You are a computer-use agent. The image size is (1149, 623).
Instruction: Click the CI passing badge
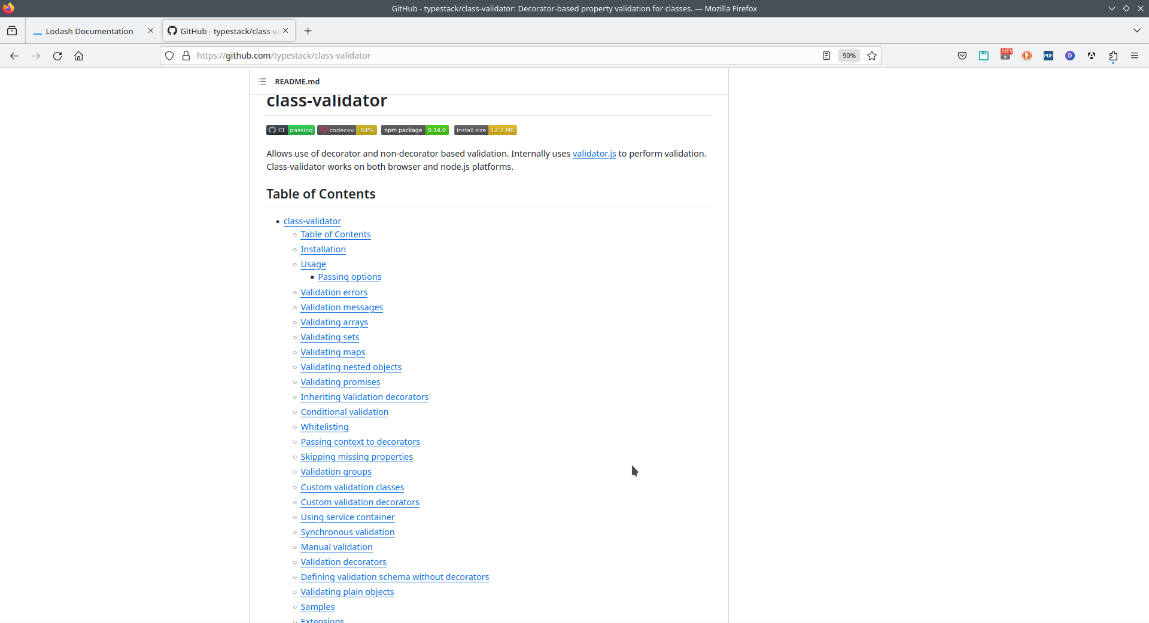click(290, 130)
